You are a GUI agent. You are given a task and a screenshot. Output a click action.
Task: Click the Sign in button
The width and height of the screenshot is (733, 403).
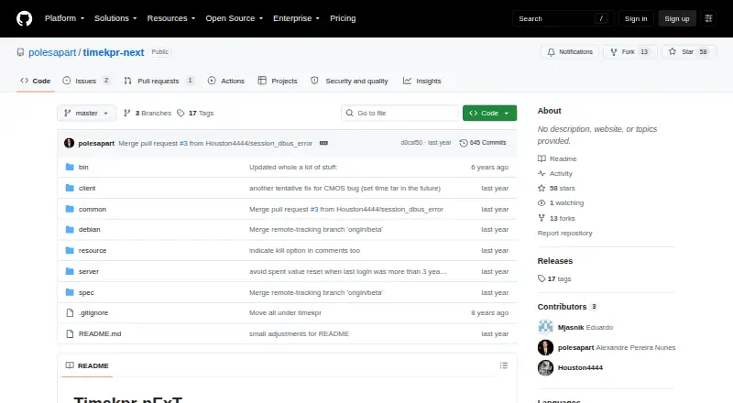point(636,18)
